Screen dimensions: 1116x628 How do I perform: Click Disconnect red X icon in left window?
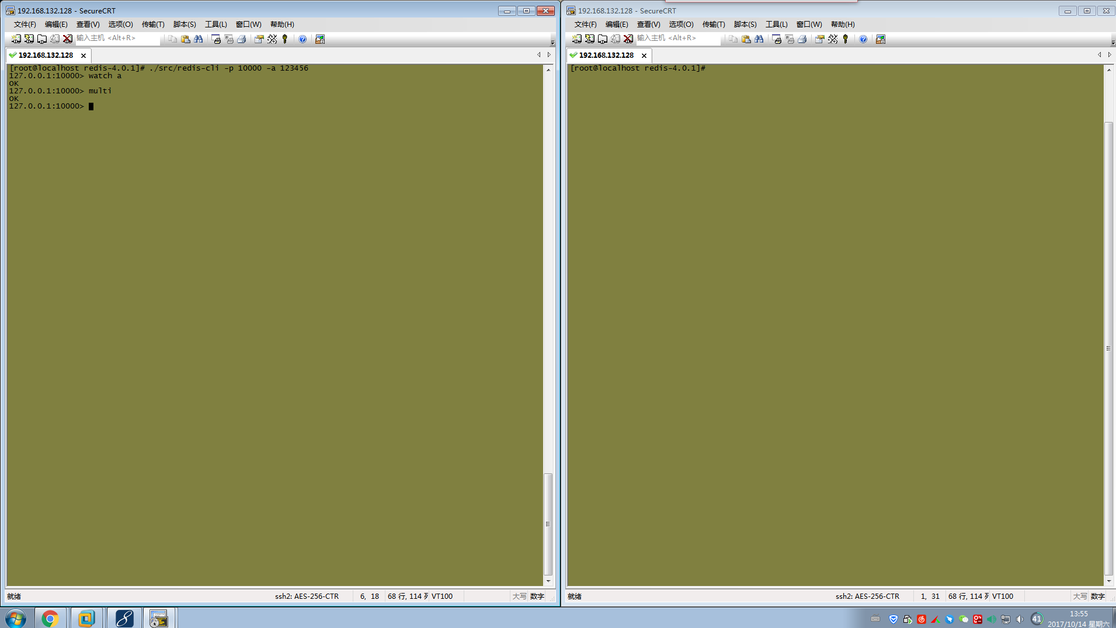68,39
